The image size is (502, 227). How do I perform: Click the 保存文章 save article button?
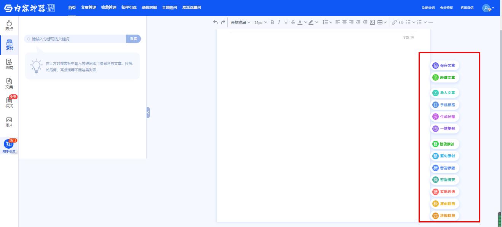pyautogui.click(x=444, y=65)
